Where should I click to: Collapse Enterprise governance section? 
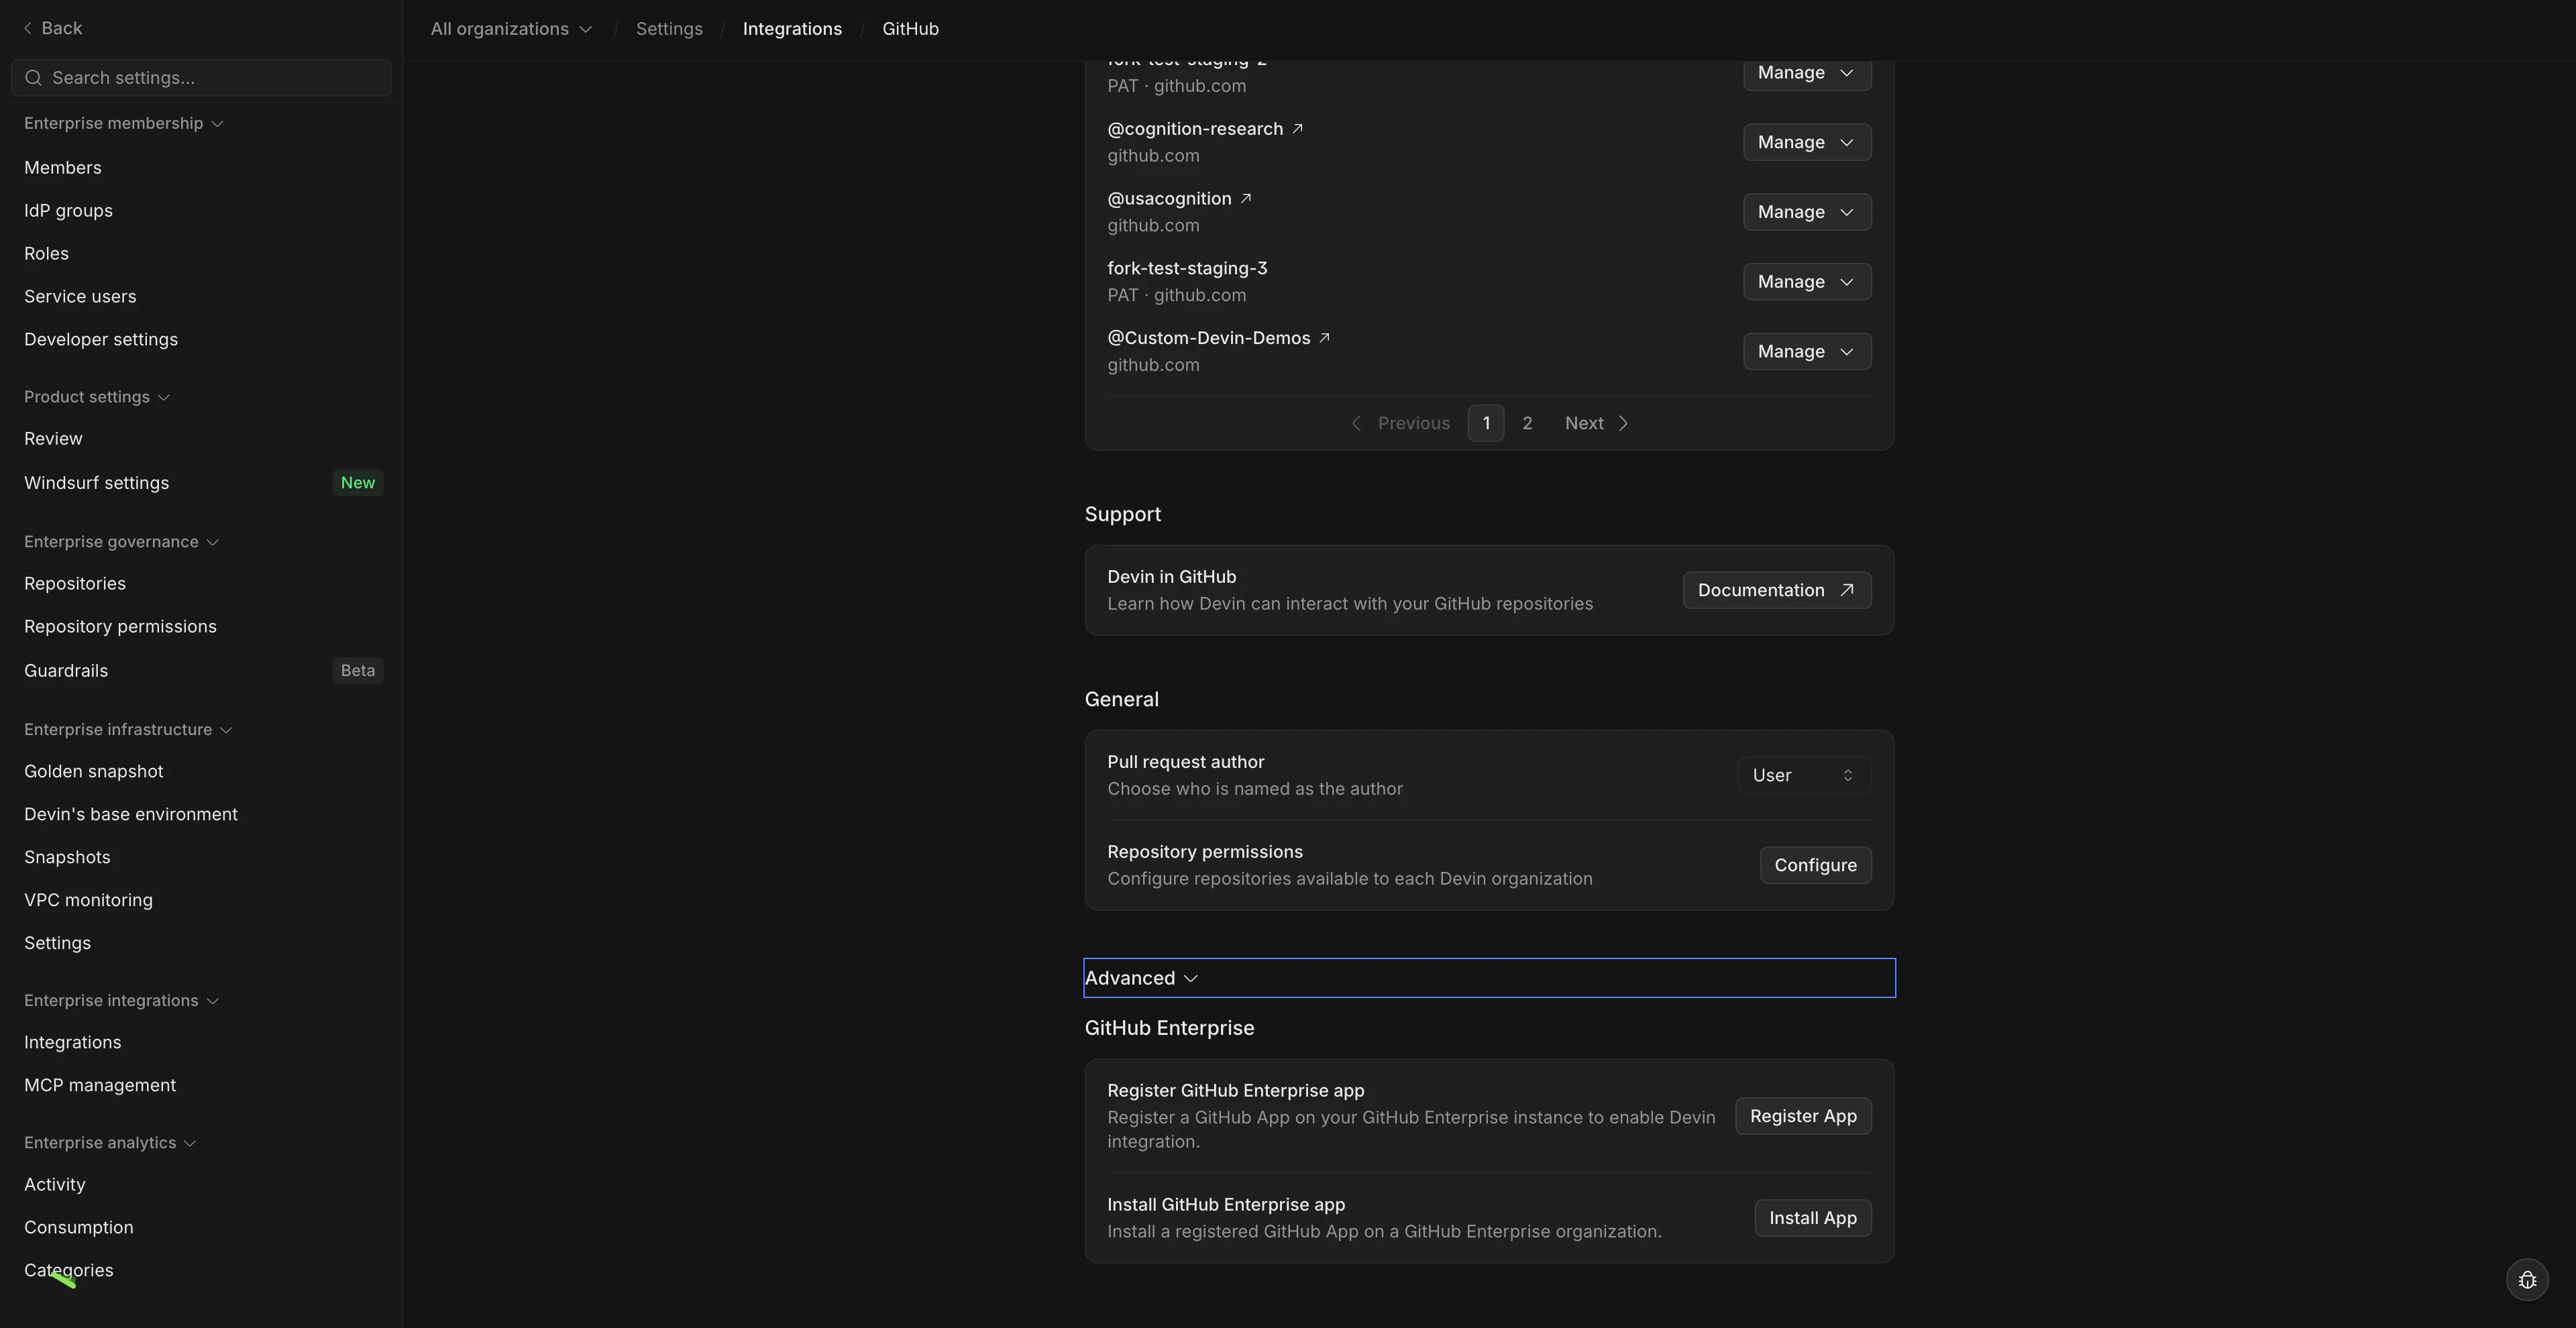click(121, 542)
